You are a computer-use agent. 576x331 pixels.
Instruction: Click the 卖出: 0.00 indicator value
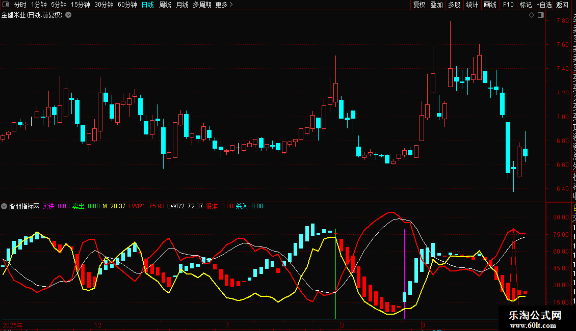click(86, 206)
